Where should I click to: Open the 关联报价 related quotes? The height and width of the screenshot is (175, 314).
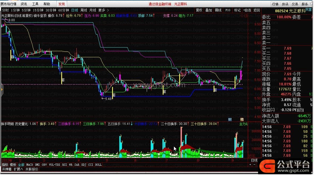[x=32, y=169]
